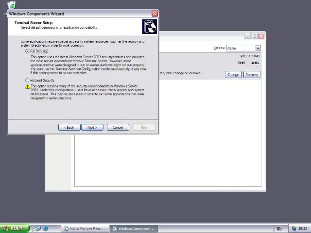The image size is (311, 233).
Task: Go back with the Back button
Action: coord(69,127)
